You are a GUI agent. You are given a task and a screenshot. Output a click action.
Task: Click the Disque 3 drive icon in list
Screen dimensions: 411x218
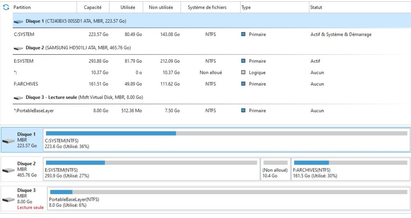click(18, 98)
